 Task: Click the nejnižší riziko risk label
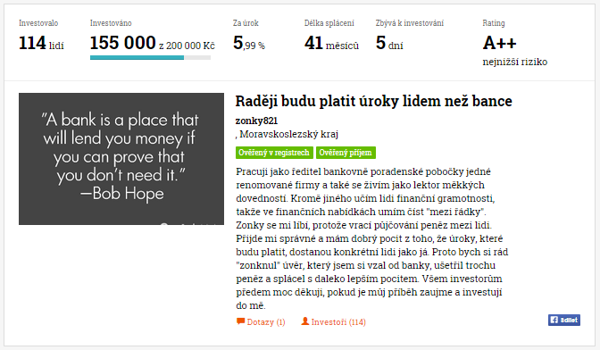514,62
